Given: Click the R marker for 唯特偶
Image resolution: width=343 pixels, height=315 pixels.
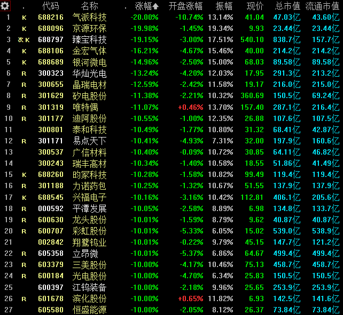Looking at the screenshot, I should point(24,108).
